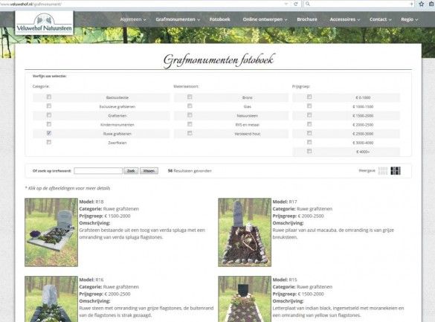
Task: Go to the Fotoboek page
Action: [x=219, y=19]
